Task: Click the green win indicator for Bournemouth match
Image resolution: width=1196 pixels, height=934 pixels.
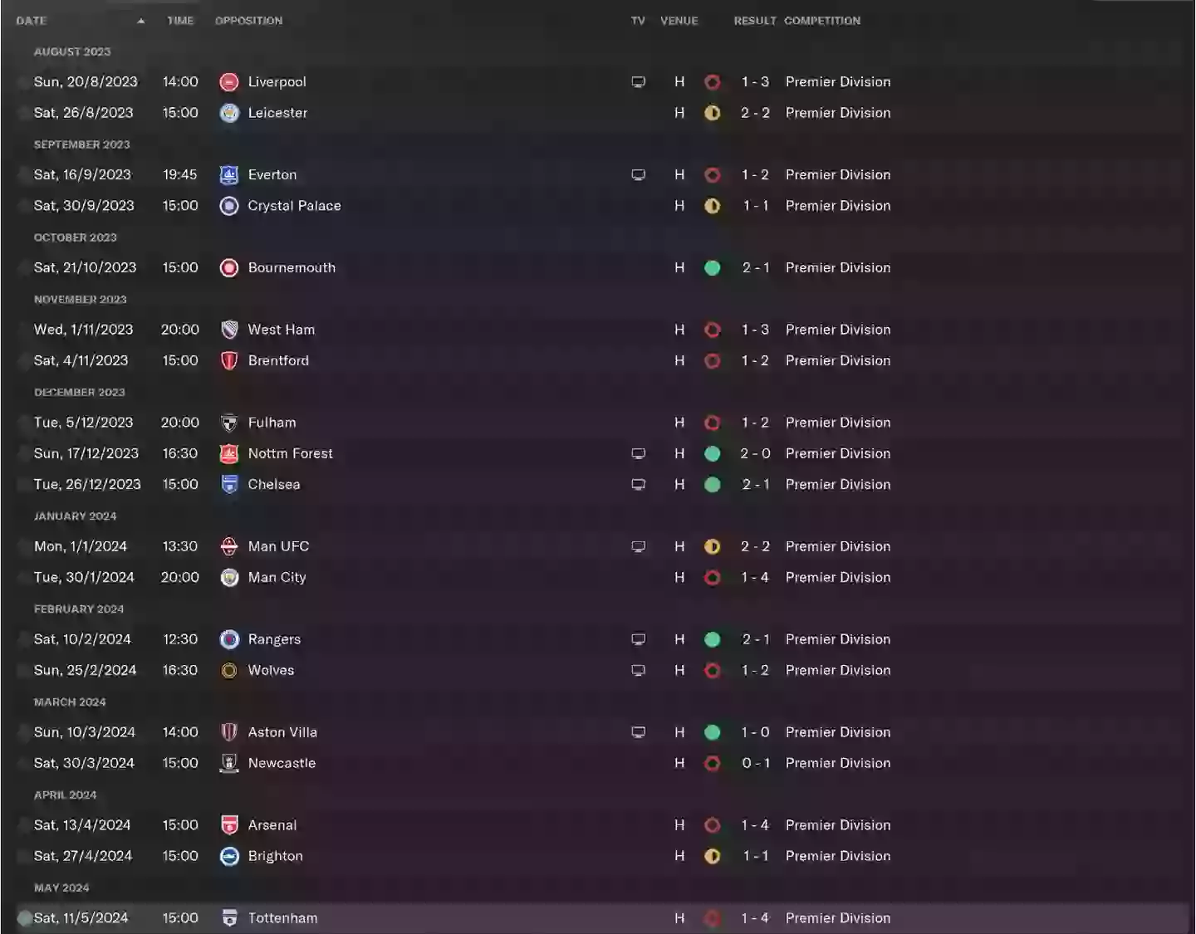Action: click(x=712, y=268)
